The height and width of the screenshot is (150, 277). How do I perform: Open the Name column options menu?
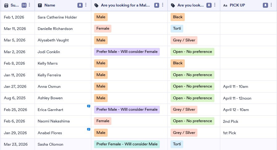pos(86,5)
